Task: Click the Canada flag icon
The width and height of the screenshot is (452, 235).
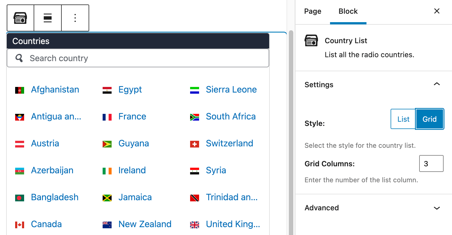Action: 20,225
